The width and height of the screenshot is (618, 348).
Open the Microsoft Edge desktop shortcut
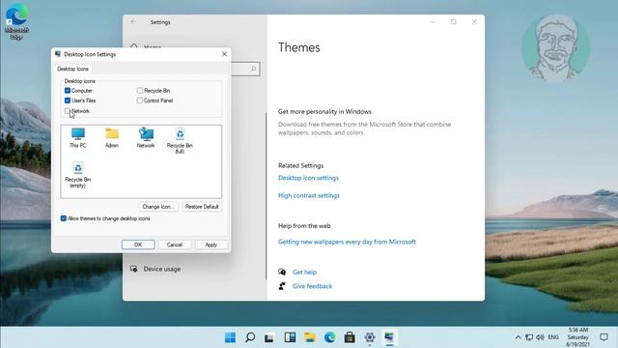(16, 21)
